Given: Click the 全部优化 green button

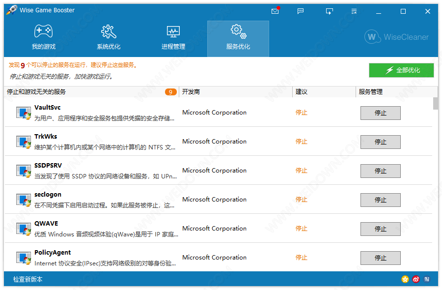Looking at the screenshot, I should click(x=401, y=70).
